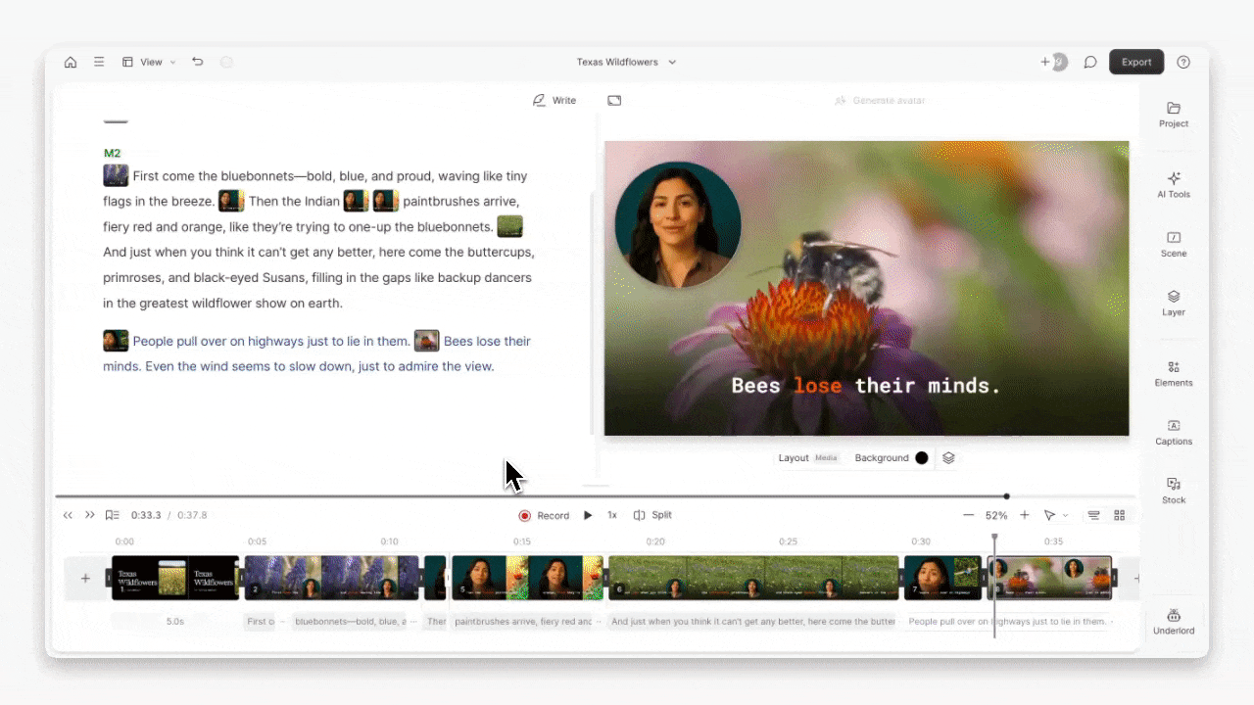Open the View dropdown menu
The height and width of the screenshot is (705, 1254).
149,62
